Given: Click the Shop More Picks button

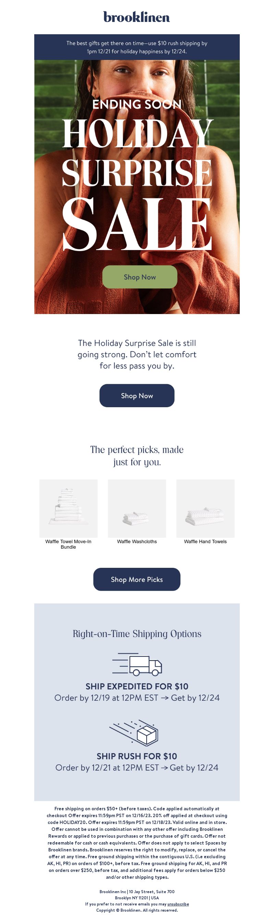Looking at the screenshot, I should tap(137, 579).
